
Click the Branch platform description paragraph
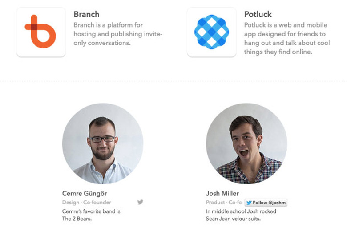[117, 34]
